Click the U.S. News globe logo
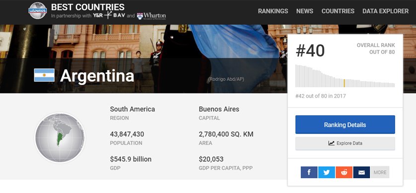Image resolution: width=416 pixels, height=193 pixels. tap(38, 10)
